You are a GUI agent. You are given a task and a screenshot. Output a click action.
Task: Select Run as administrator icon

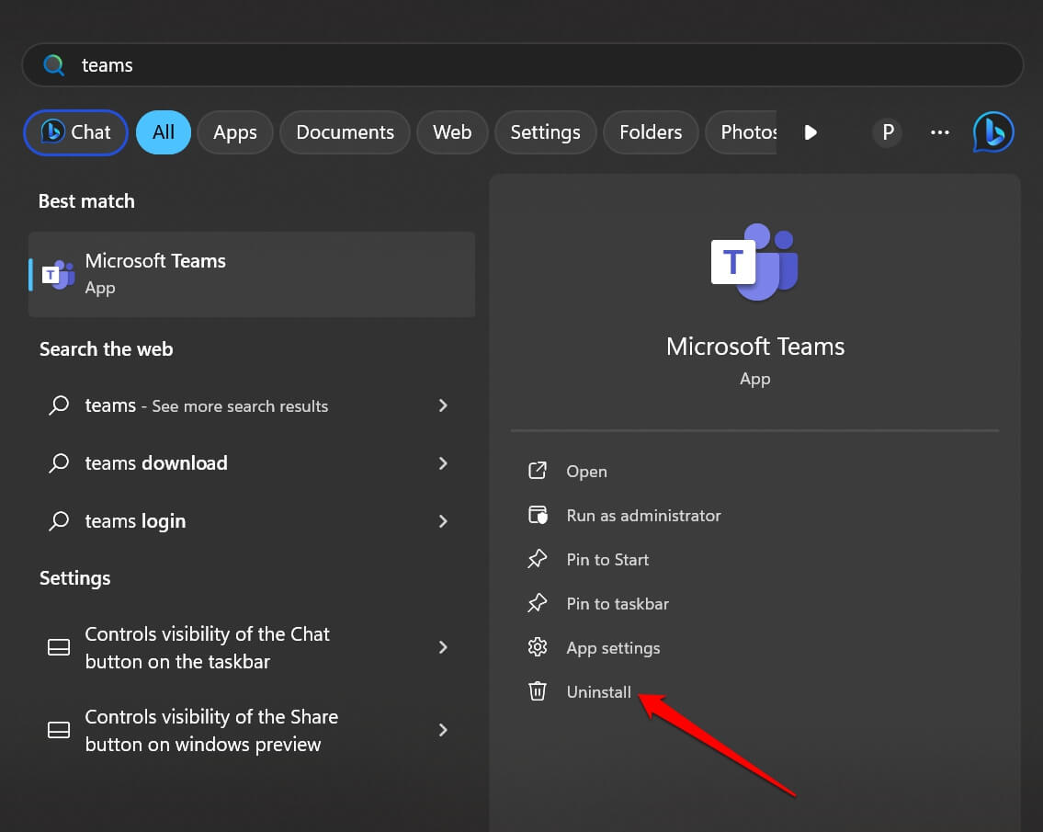coord(538,515)
